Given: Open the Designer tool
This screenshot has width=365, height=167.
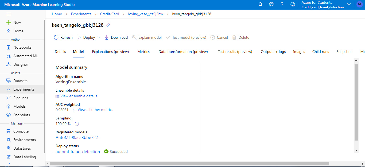Looking at the screenshot, I should point(21,64).
